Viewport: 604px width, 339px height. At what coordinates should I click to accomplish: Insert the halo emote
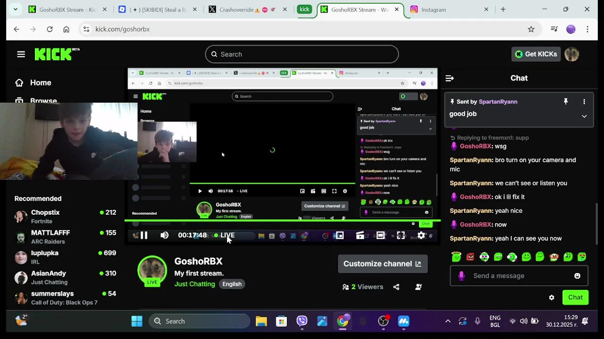(x=456, y=257)
